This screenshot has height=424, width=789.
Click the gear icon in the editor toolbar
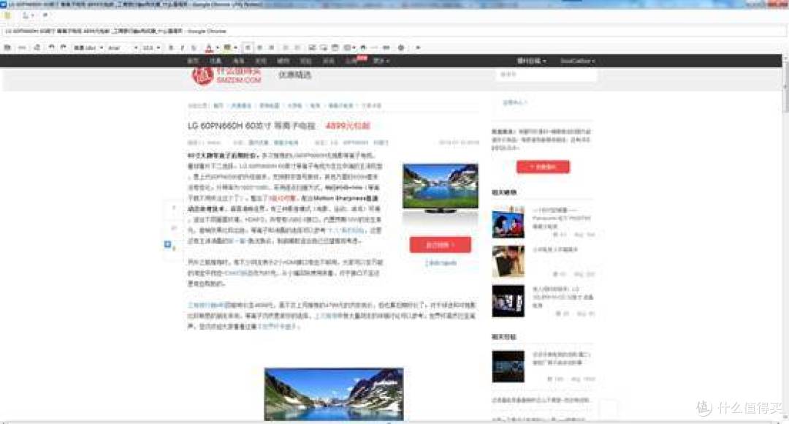click(x=401, y=48)
